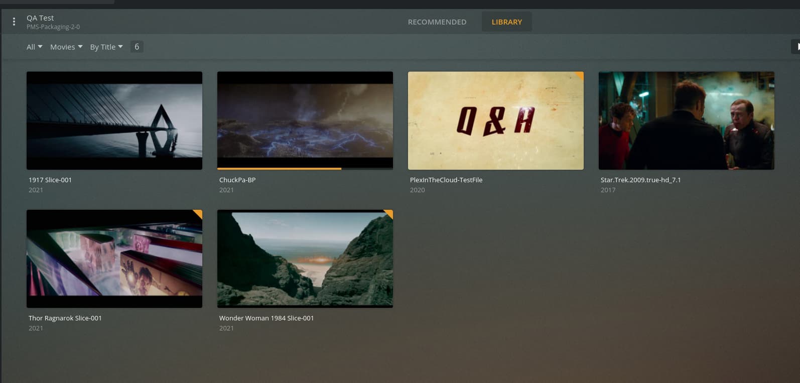800x383 pixels.
Task: Click the year 2020 under PlexInTheCloud-TestFile
Action: click(418, 190)
